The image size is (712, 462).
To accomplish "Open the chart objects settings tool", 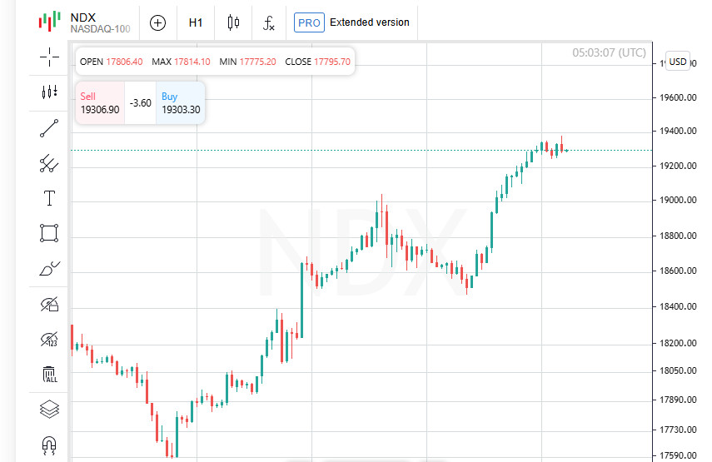I will [49, 92].
